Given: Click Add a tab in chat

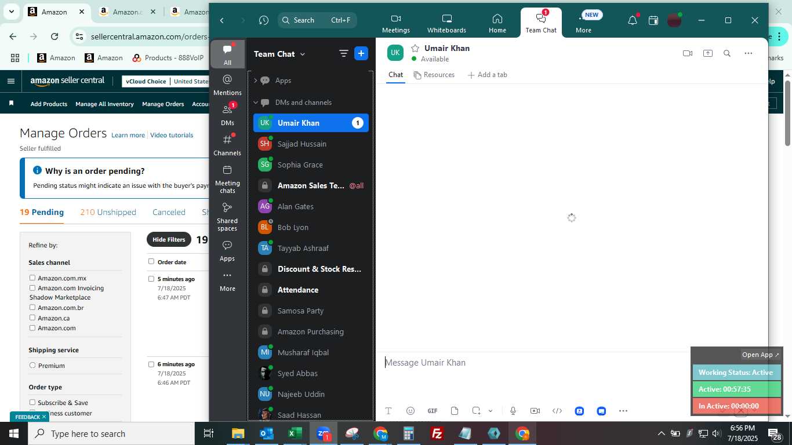Looking at the screenshot, I should coord(487,75).
